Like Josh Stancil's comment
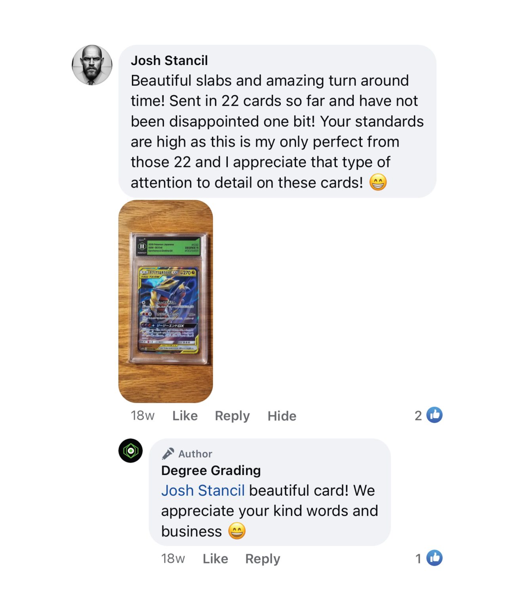The image size is (507, 609). coord(185,416)
